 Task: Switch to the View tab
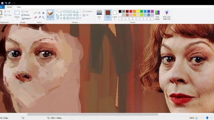point(19,7)
